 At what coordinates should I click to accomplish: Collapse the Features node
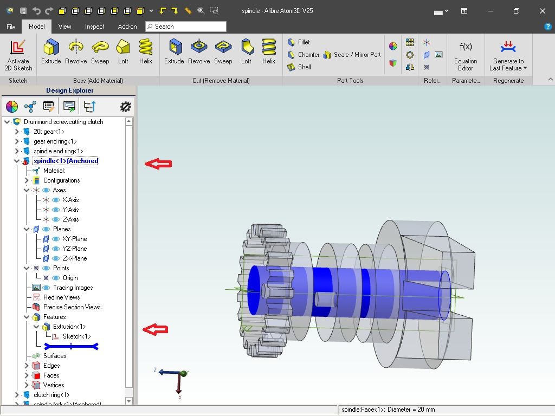click(27, 317)
